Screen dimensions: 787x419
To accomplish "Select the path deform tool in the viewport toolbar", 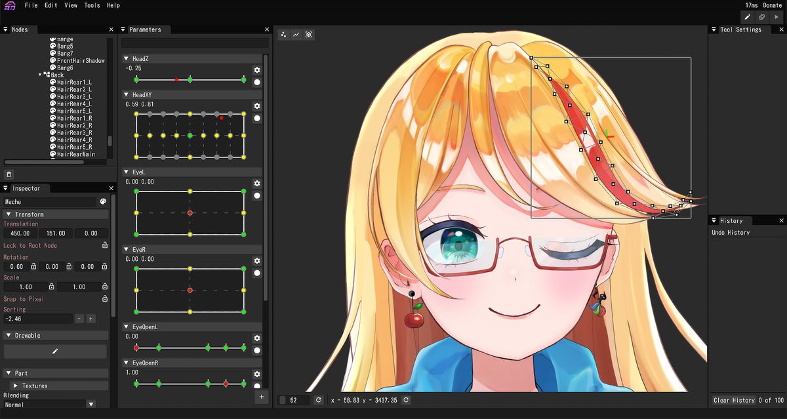I will tap(296, 34).
